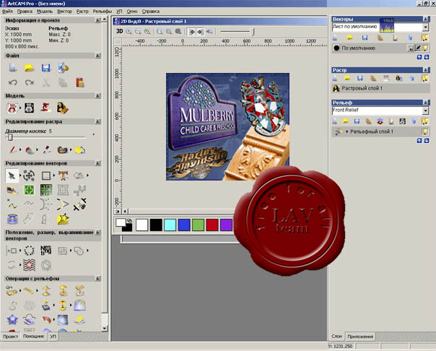The image size is (436, 351).
Task: Open the Front Relief dropdown
Action: click(x=425, y=110)
